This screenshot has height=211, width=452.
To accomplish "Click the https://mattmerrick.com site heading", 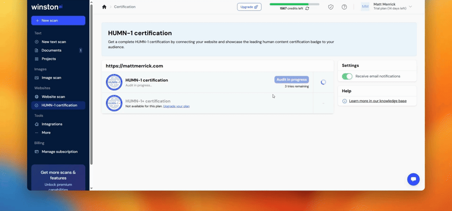I will pos(135,66).
